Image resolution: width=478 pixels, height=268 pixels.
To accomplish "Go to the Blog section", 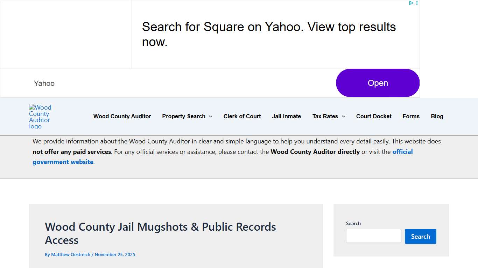I will tap(437, 116).
